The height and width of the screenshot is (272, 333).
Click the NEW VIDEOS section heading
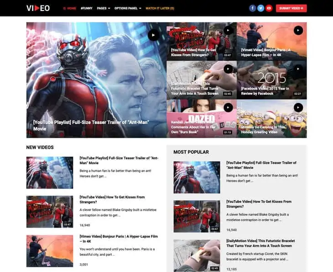click(40, 147)
